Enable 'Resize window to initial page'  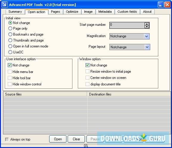pyautogui.click(x=87, y=71)
